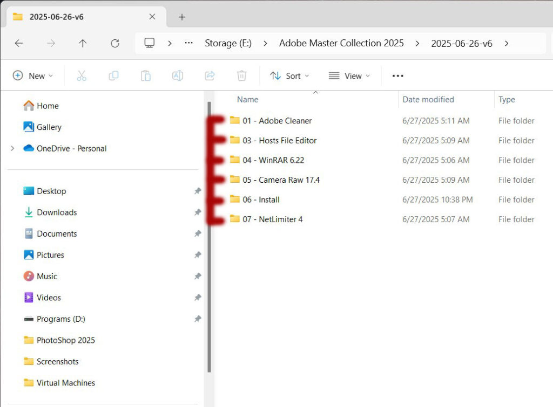Click the This PC monitor icon in address bar
The width and height of the screenshot is (553, 407).
pos(150,43)
